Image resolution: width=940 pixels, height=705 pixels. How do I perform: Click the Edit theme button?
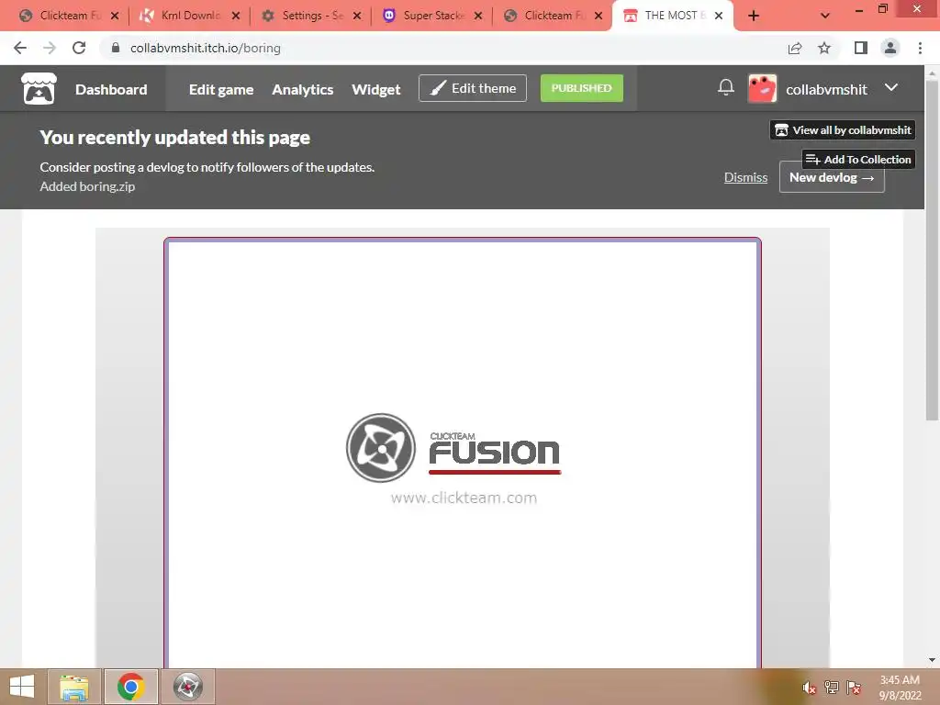coord(473,88)
